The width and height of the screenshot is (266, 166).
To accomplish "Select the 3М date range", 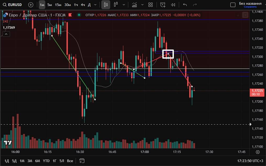I will click(30, 161).
